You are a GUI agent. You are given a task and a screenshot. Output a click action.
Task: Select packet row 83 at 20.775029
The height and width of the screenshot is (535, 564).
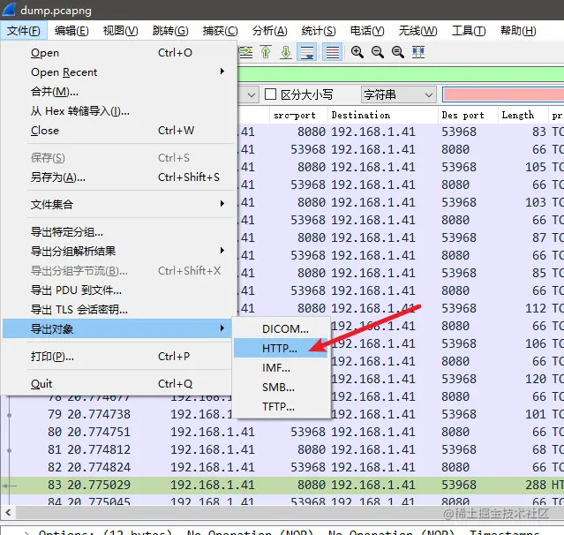point(282,485)
